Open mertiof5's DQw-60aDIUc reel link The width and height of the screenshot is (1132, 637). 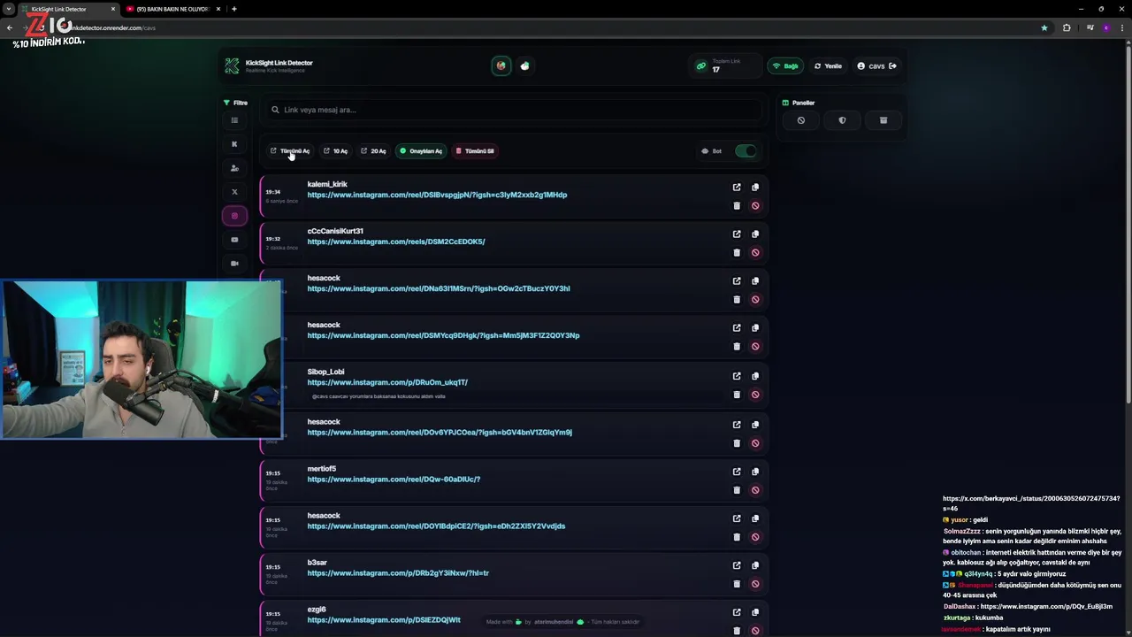tap(394, 480)
